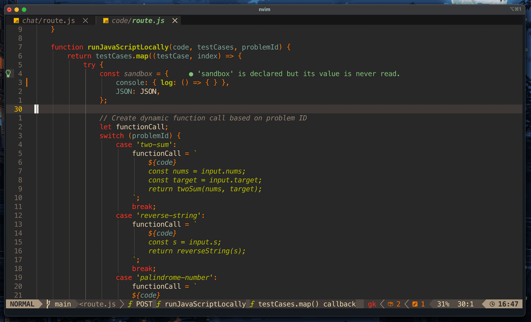Image resolution: width=531 pixels, height=322 pixels.
Task: Close the chat/route.js tab
Action: coord(86,21)
